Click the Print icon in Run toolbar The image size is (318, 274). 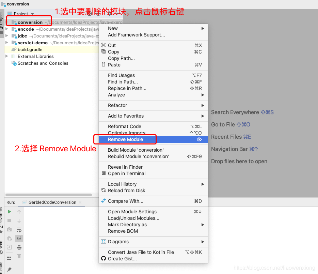coord(19,247)
